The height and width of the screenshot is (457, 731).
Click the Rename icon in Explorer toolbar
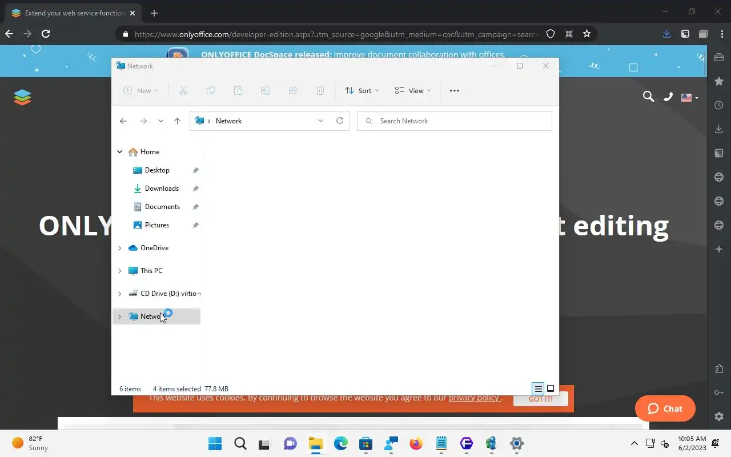pos(266,90)
